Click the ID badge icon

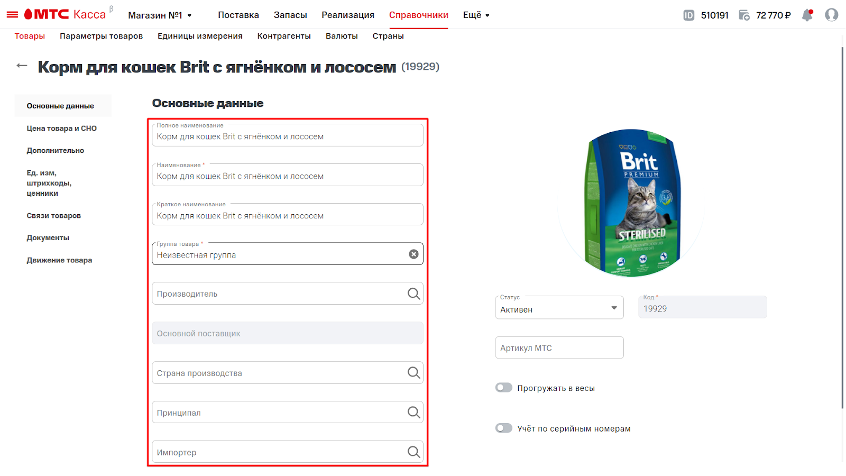click(688, 15)
